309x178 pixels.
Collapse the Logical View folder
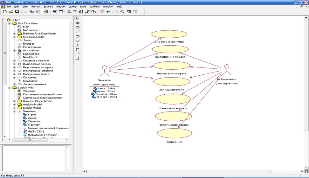click(x=10, y=88)
